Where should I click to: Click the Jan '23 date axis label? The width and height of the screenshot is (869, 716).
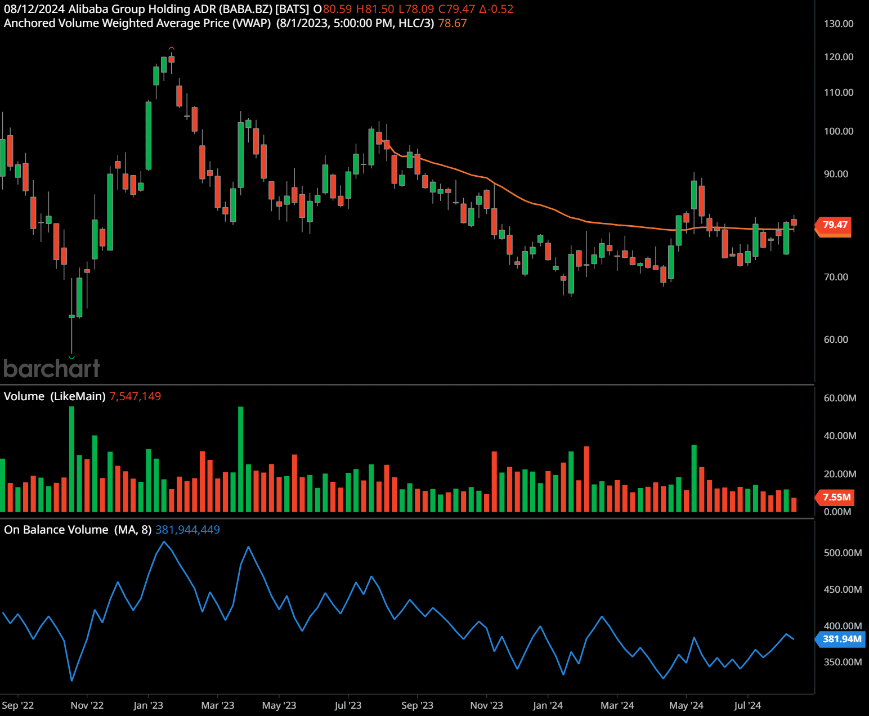pos(148,705)
